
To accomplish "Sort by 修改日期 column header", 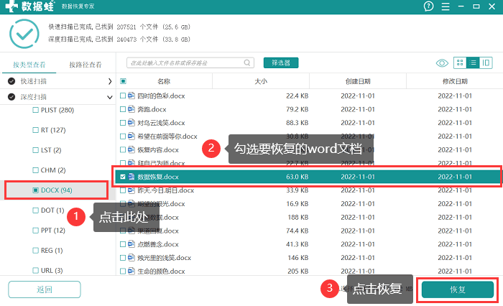I will pyautogui.click(x=455, y=81).
